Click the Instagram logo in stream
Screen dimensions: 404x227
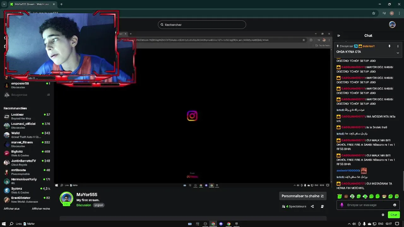(x=192, y=116)
